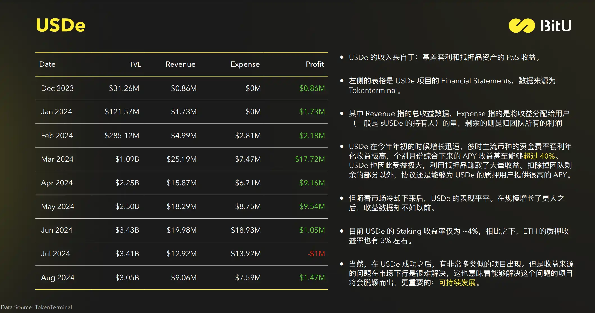
Task: Select the TVL column header
Action: (x=135, y=64)
